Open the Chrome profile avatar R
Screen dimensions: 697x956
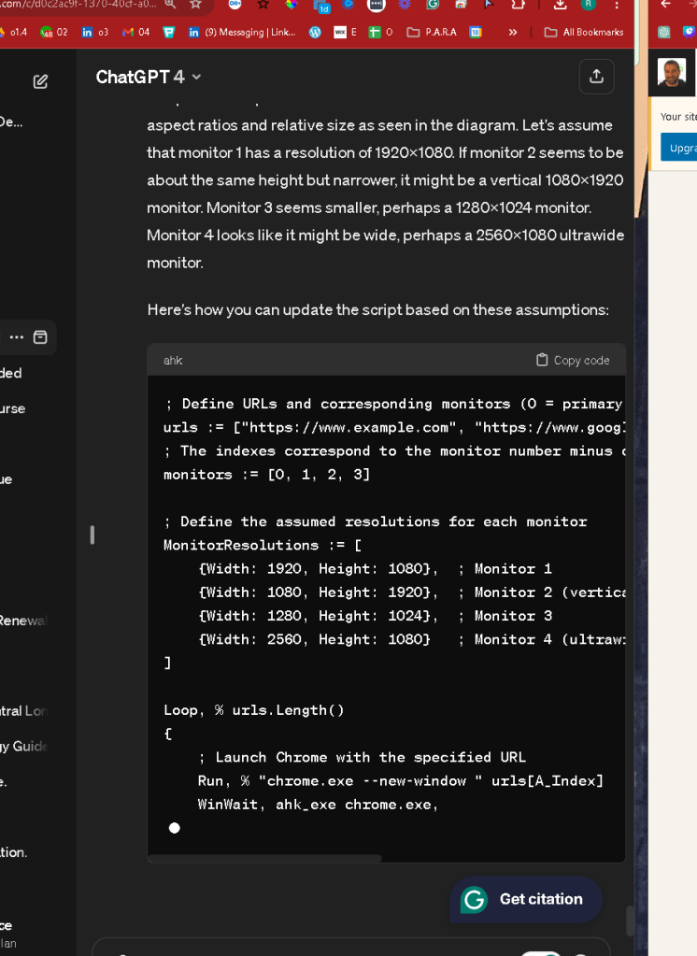[588, 5]
